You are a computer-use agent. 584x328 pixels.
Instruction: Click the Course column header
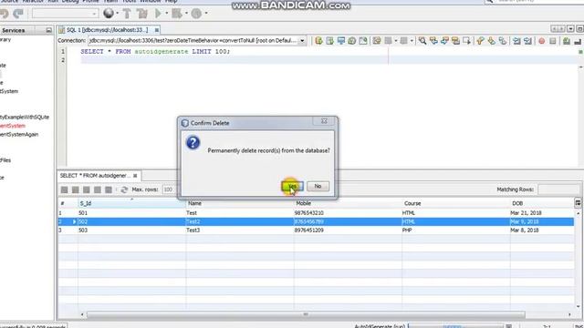[455, 203]
